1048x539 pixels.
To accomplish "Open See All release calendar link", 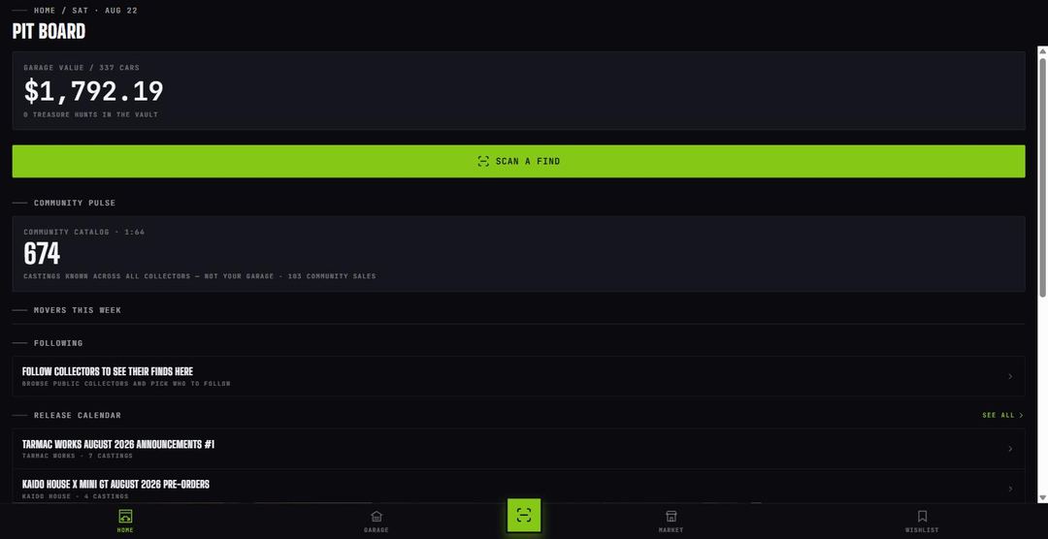I will coord(1002,416).
